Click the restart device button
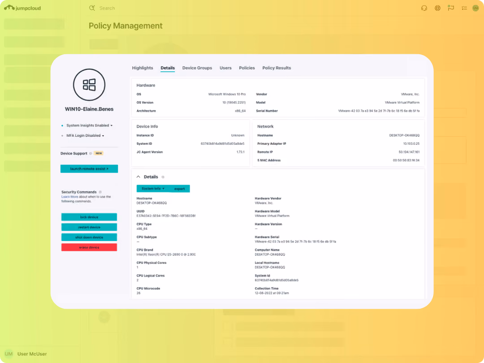484x363 pixels. pyautogui.click(x=89, y=227)
